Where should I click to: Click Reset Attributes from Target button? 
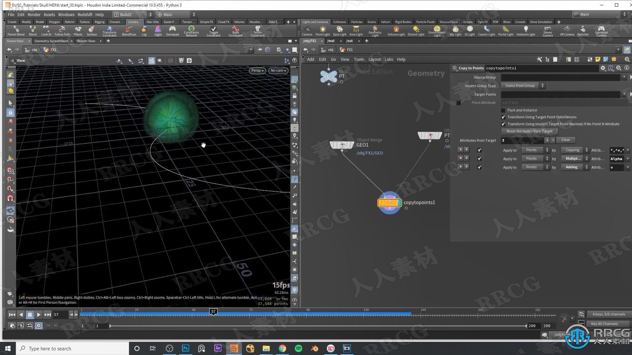coord(529,130)
